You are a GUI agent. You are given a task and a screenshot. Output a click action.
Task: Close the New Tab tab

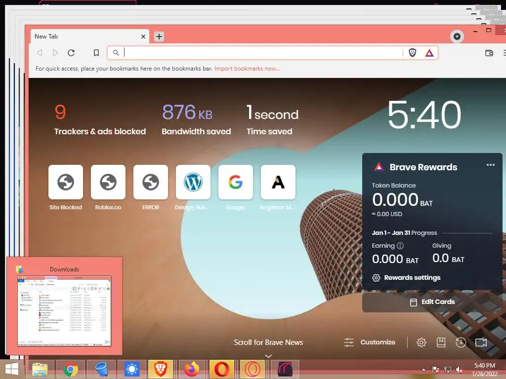(x=143, y=37)
